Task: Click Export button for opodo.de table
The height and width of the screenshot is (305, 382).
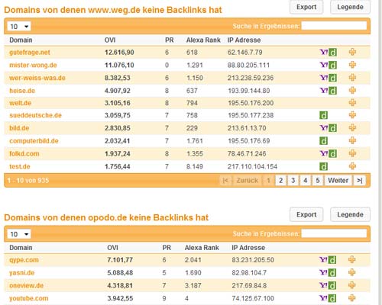Action: tap(306, 214)
